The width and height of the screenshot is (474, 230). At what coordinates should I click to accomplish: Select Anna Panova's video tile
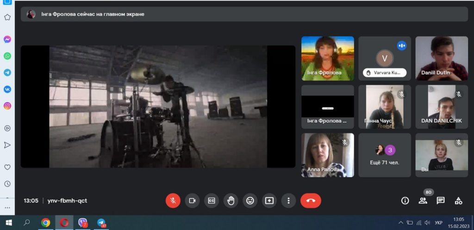[x=327, y=155]
